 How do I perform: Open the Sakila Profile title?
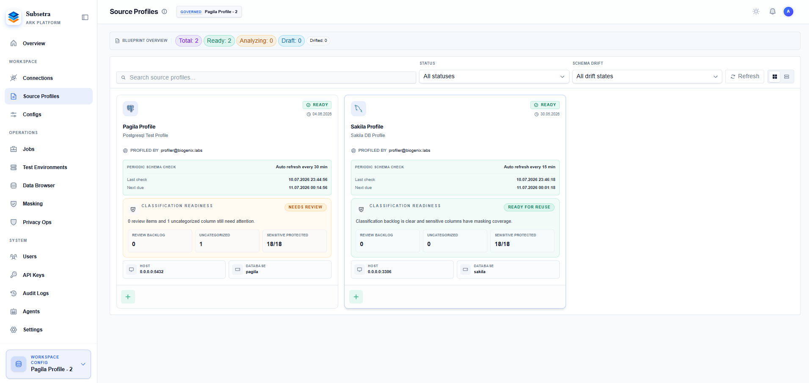click(367, 127)
